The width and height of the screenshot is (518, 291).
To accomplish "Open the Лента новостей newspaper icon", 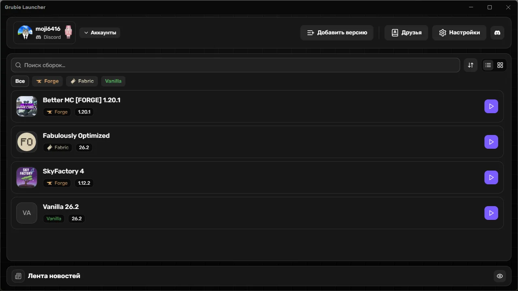I will 18,276.
